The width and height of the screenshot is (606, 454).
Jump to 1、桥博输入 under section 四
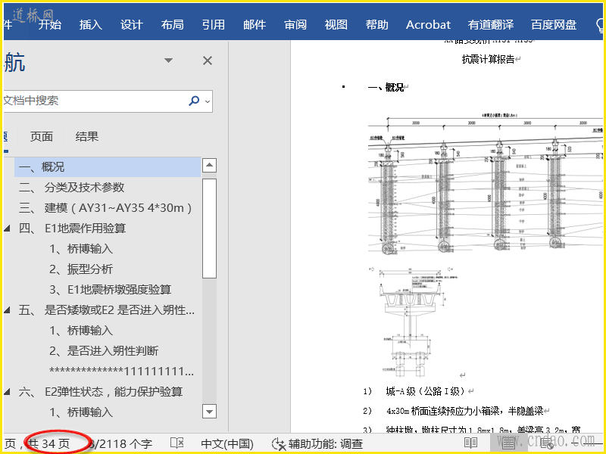pos(81,249)
